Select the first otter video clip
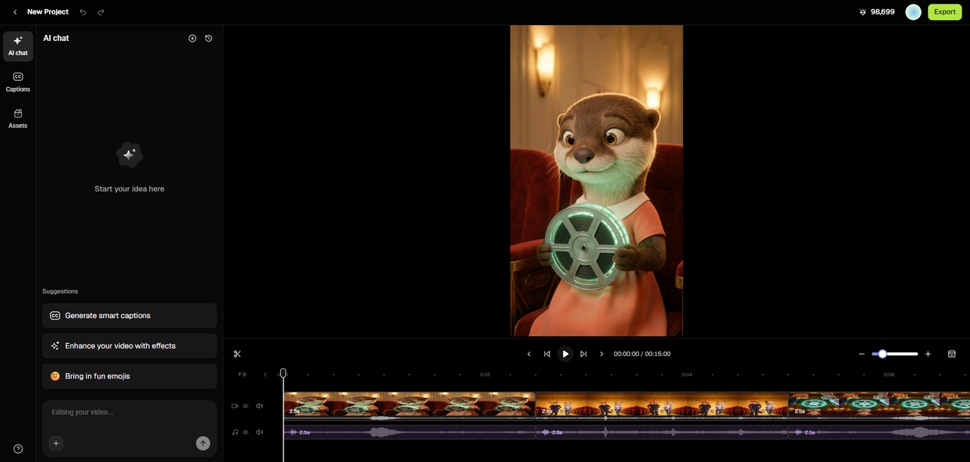970x462 pixels. tap(409, 405)
